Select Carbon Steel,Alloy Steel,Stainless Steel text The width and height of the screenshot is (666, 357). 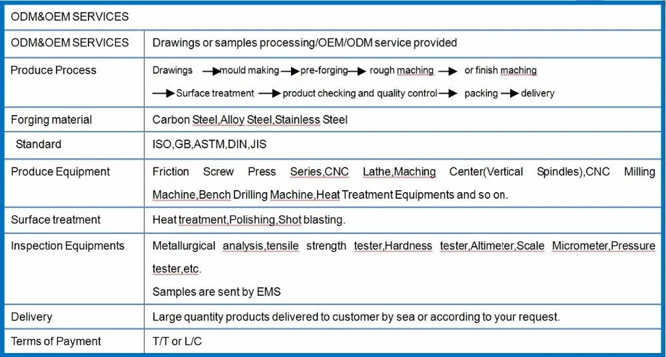pos(250,120)
